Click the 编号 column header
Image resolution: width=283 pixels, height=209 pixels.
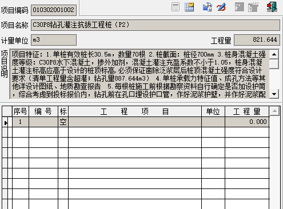pyautogui.click(x=43, y=111)
